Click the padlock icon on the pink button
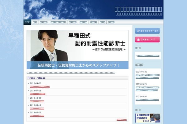Viewport: 187px width, 124px height. (x=138, y=39)
